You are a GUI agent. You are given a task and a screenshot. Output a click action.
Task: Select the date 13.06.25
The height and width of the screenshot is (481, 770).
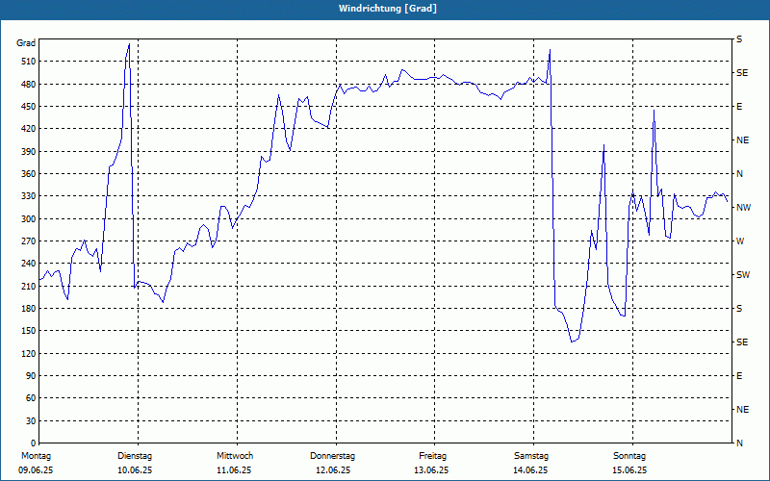(x=431, y=470)
